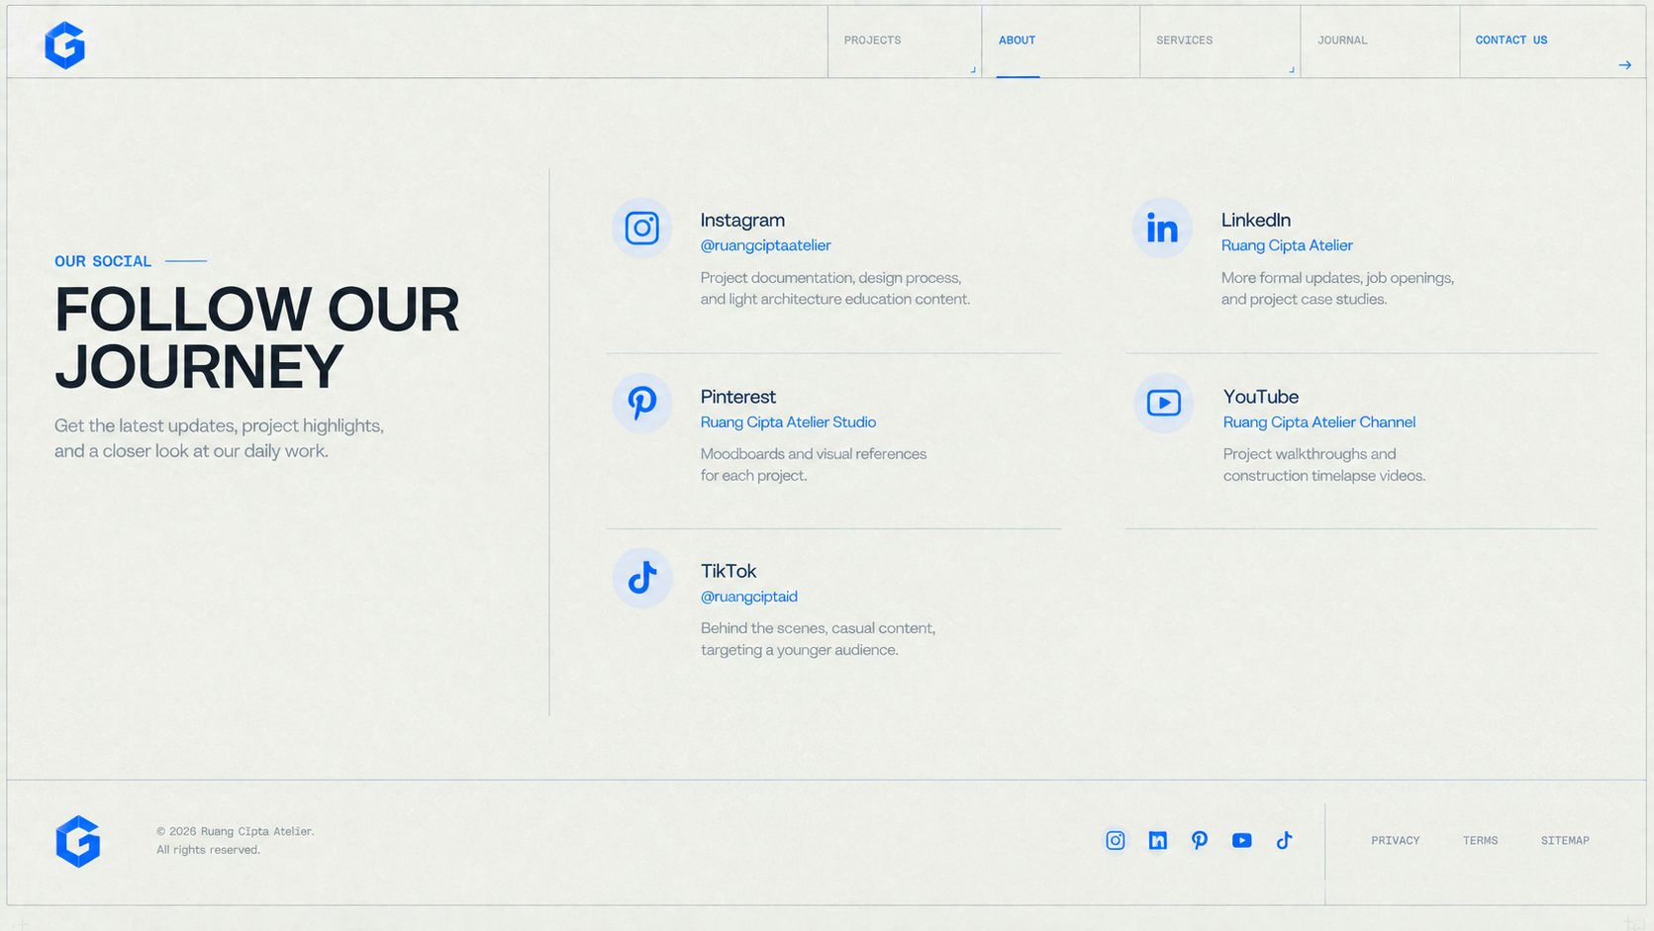Open Ruang Cipta Atelier Channel link
This screenshot has width=1654, height=931.
tap(1318, 422)
